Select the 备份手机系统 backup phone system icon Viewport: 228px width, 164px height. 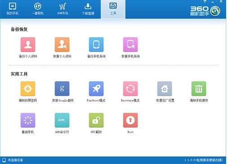tap(96, 44)
